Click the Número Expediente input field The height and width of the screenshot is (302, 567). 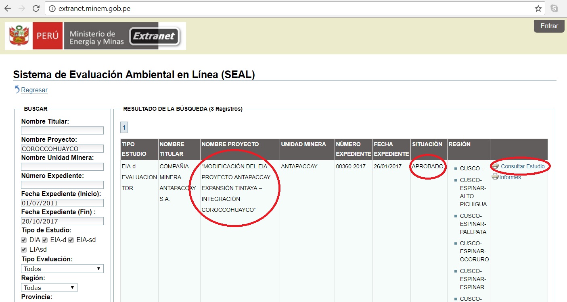pyautogui.click(x=62, y=185)
